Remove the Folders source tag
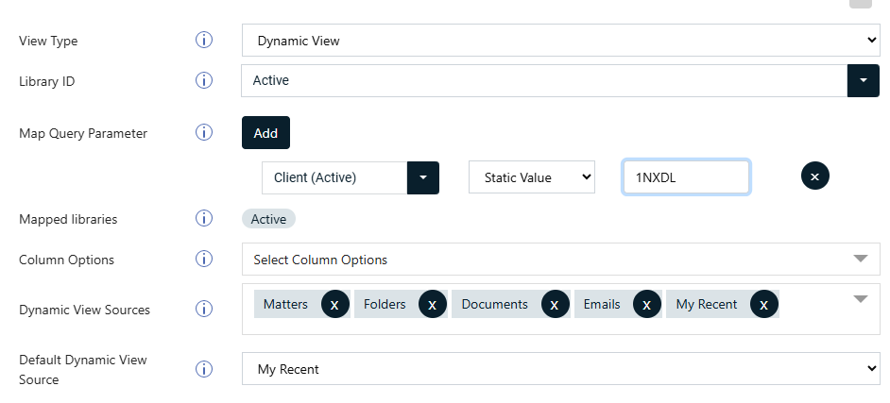 pyautogui.click(x=432, y=304)
